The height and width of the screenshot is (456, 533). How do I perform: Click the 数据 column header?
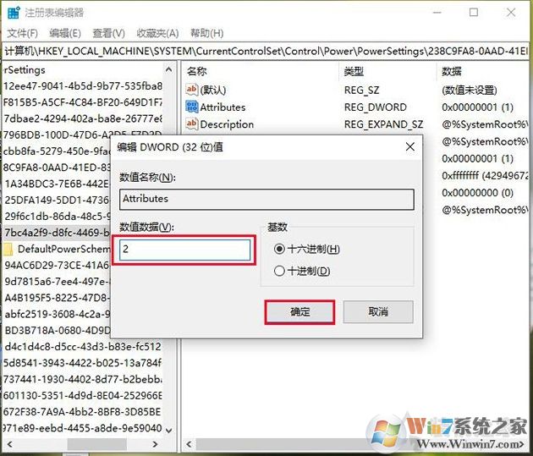point(452,71)
